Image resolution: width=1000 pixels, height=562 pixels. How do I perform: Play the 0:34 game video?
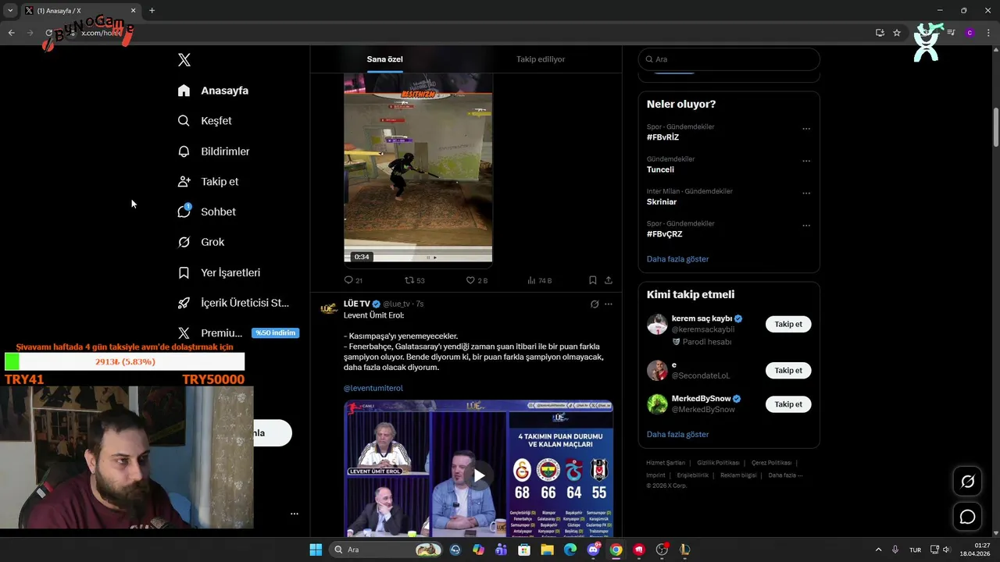tap(418, 168)
